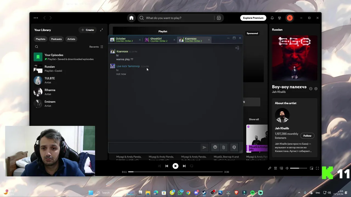351x197 pixels.
Task: Toggle shuffle playback
Action: (x=159, y=166)
